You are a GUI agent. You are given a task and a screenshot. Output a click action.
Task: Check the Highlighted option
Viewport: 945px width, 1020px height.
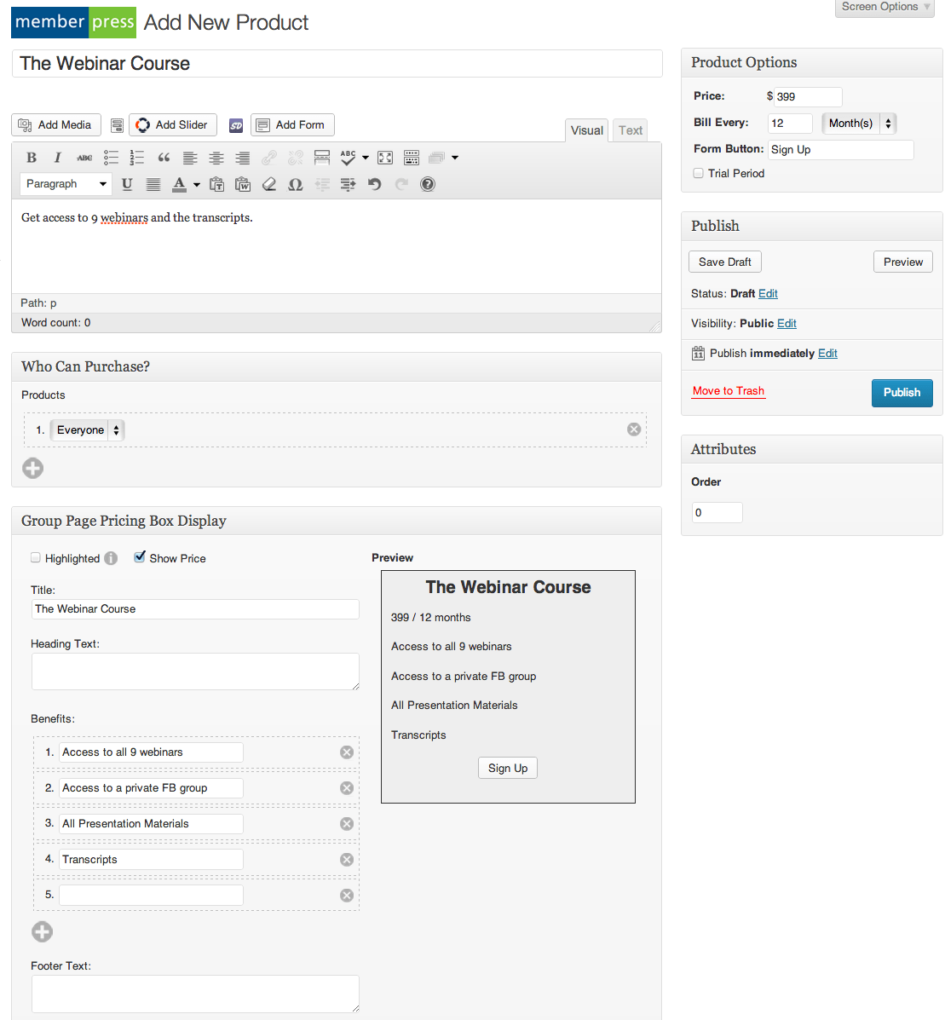click(36, 558)
